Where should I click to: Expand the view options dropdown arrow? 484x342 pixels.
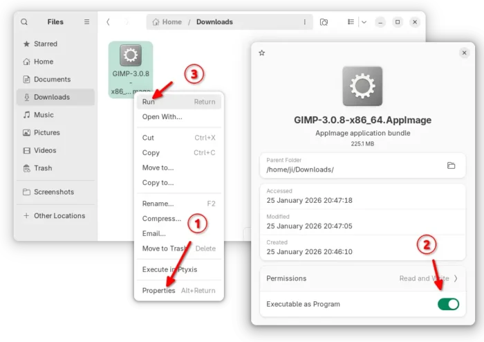[364, 22]
